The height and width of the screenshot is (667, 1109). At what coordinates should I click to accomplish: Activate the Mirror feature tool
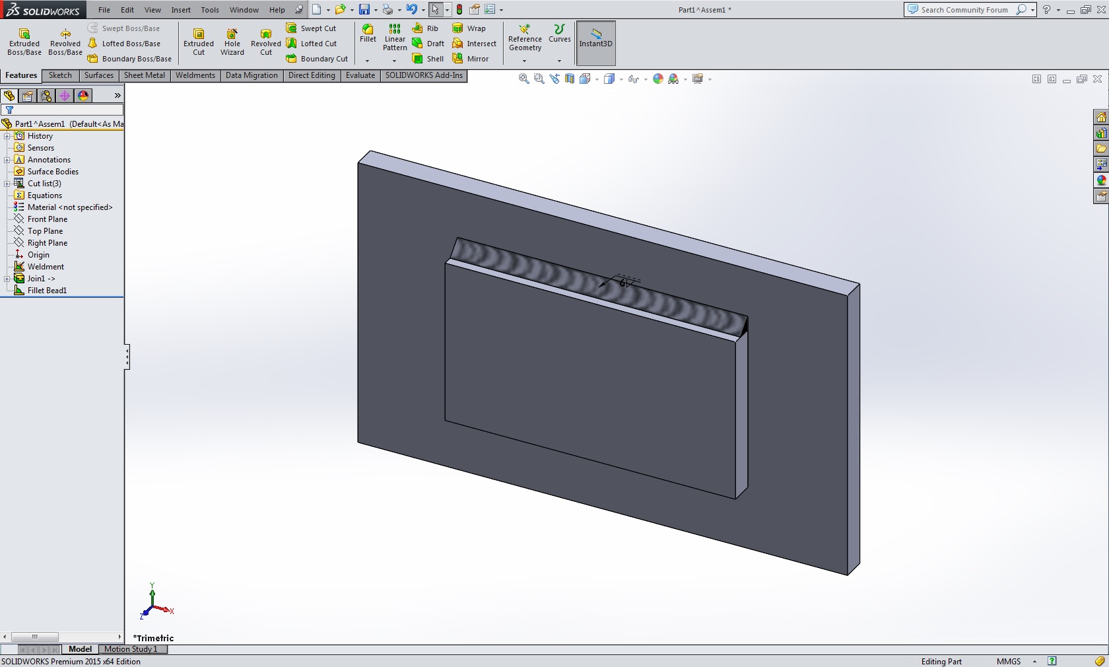coord(471,59)
